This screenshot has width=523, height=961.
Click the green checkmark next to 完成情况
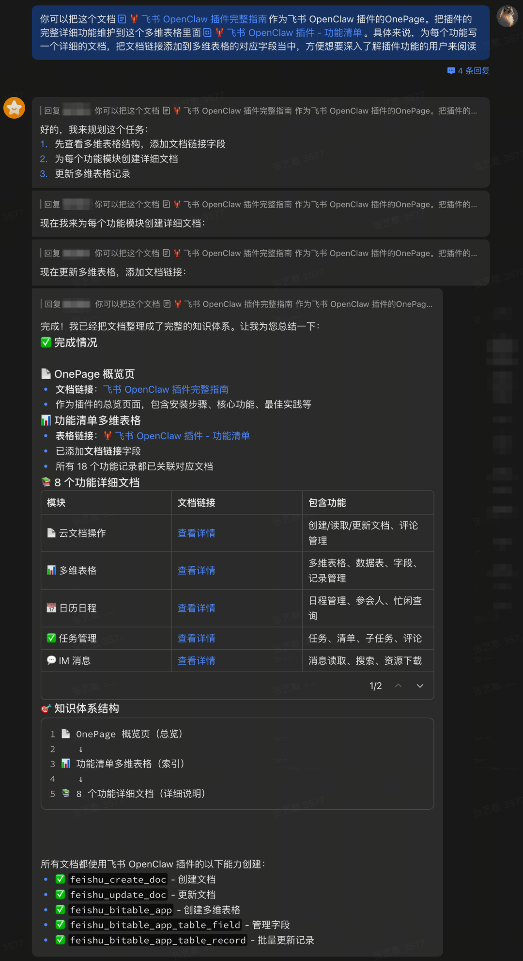tap(46, 342)
